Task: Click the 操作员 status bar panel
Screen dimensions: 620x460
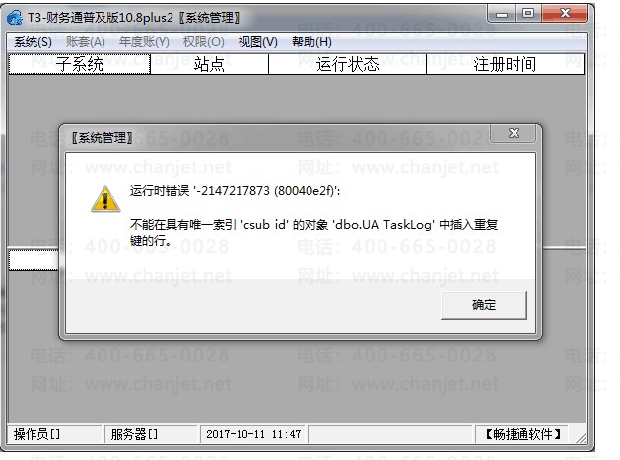Action: click(x=54, y=434)
